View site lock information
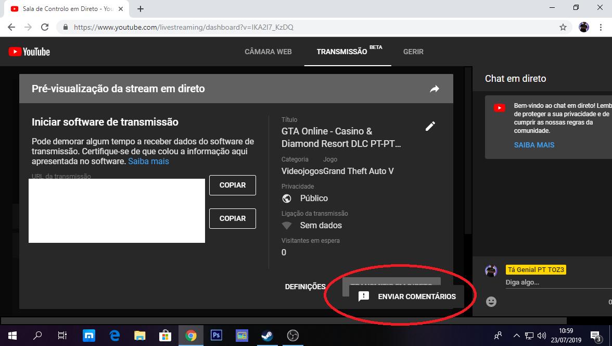The height and width of the screenshot is (346, 612). click(x=65, y=27)
